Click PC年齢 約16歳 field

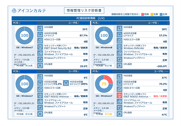(24, 66)
